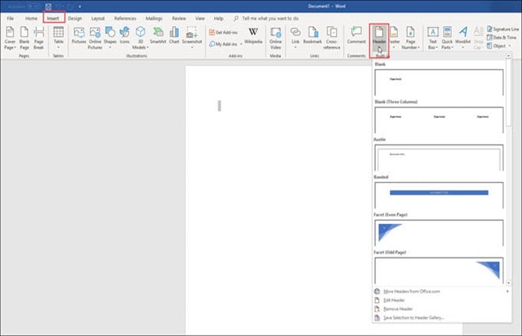Click Get Add-ins button
Screen dimensions: 522x336
224,32
